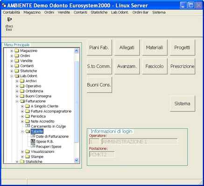The width and height of the screenshot is (204, 186).
Task: Click the Postazione field
Action: pyautogui.click(x=102, y=155)
